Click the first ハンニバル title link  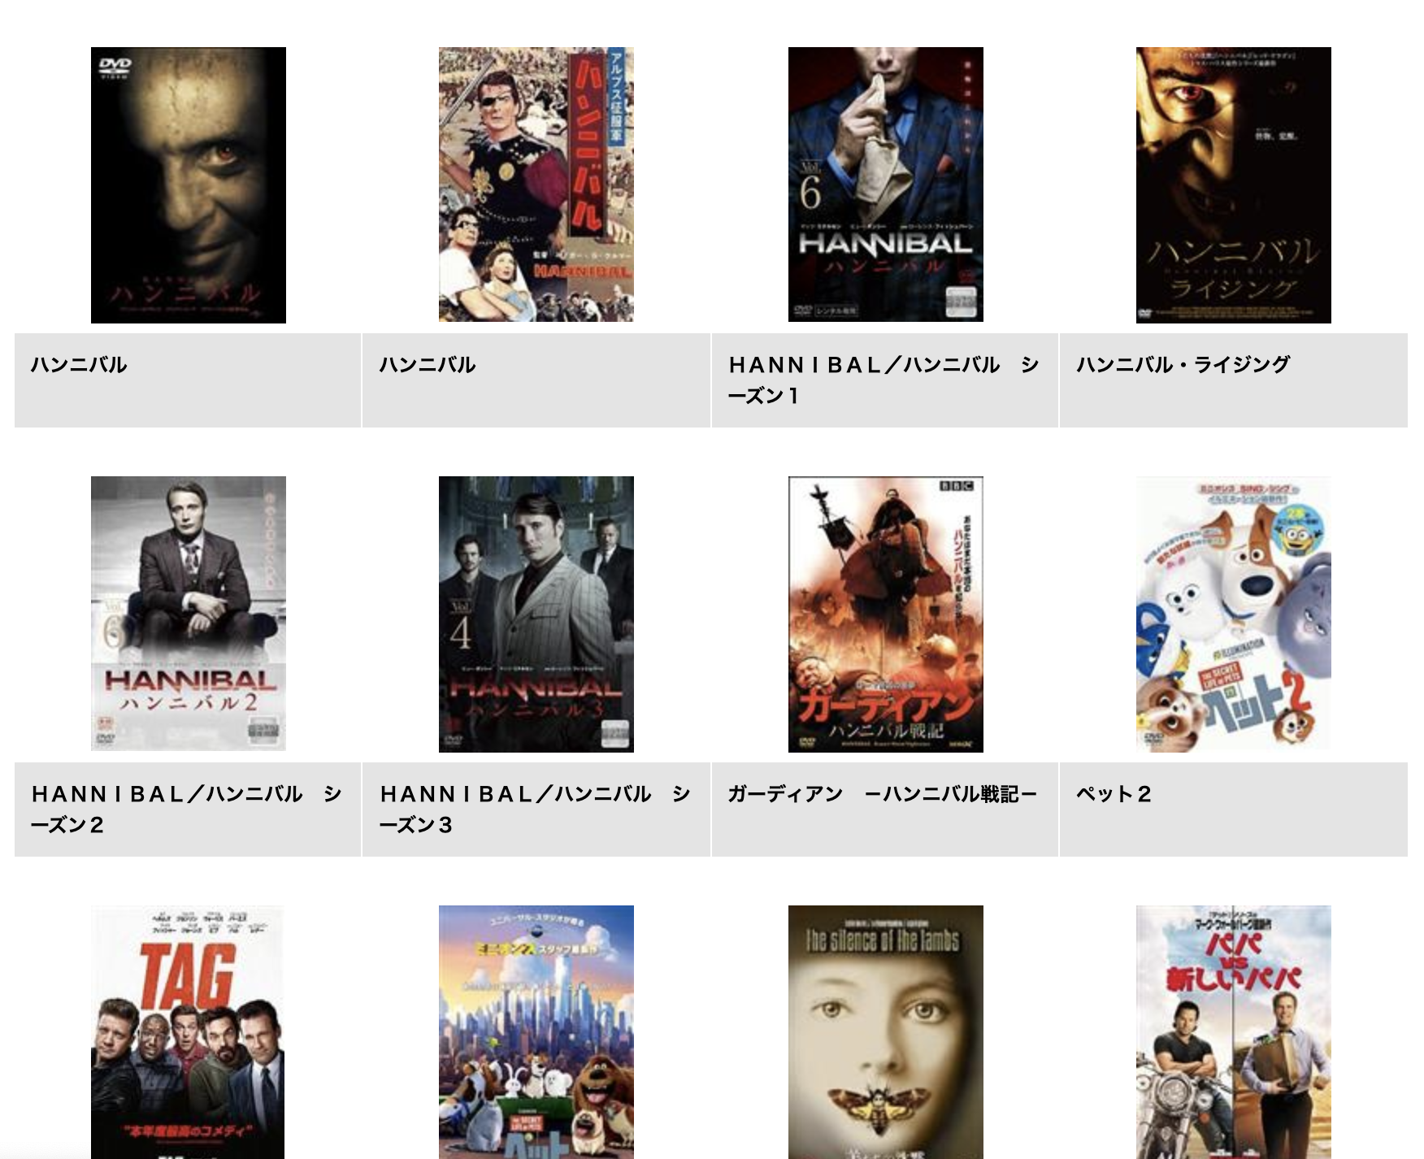tap(79, 365)
